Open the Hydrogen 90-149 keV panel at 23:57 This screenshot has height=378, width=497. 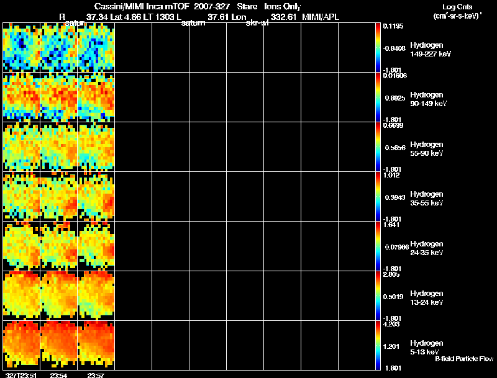(96, 97)
